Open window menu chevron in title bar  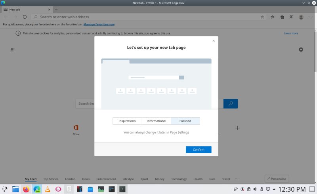[x=304, y=3]
